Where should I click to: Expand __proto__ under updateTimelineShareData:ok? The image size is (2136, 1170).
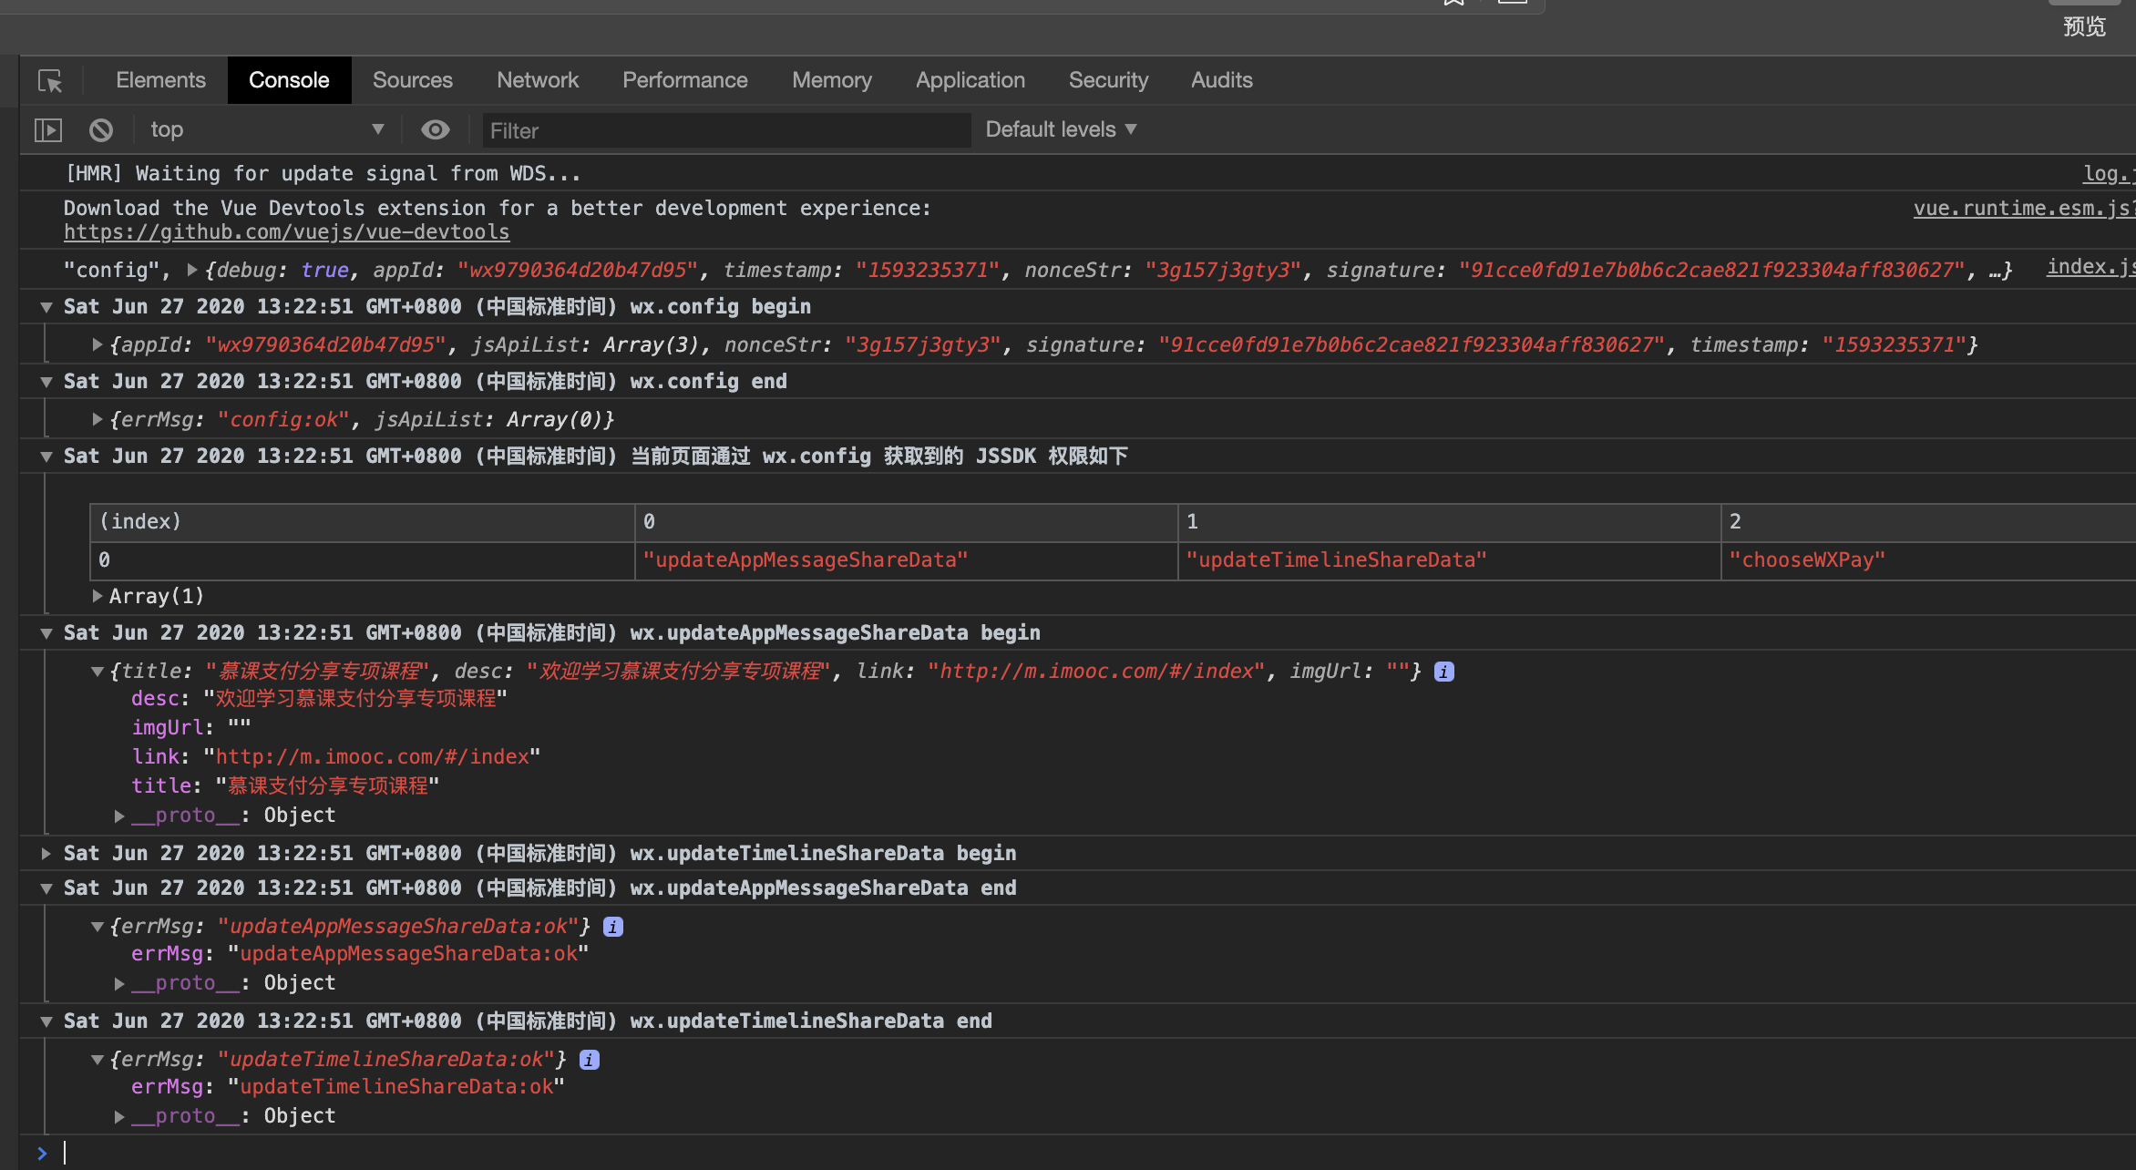tap(119, 1116)
